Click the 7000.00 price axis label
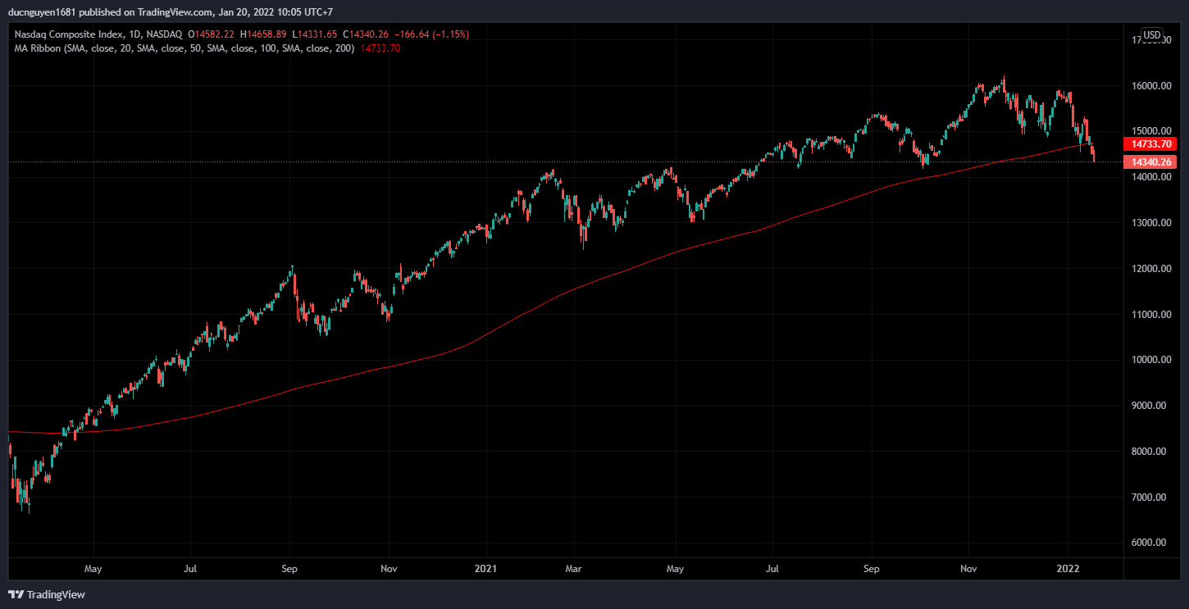 coord(1150,498)
